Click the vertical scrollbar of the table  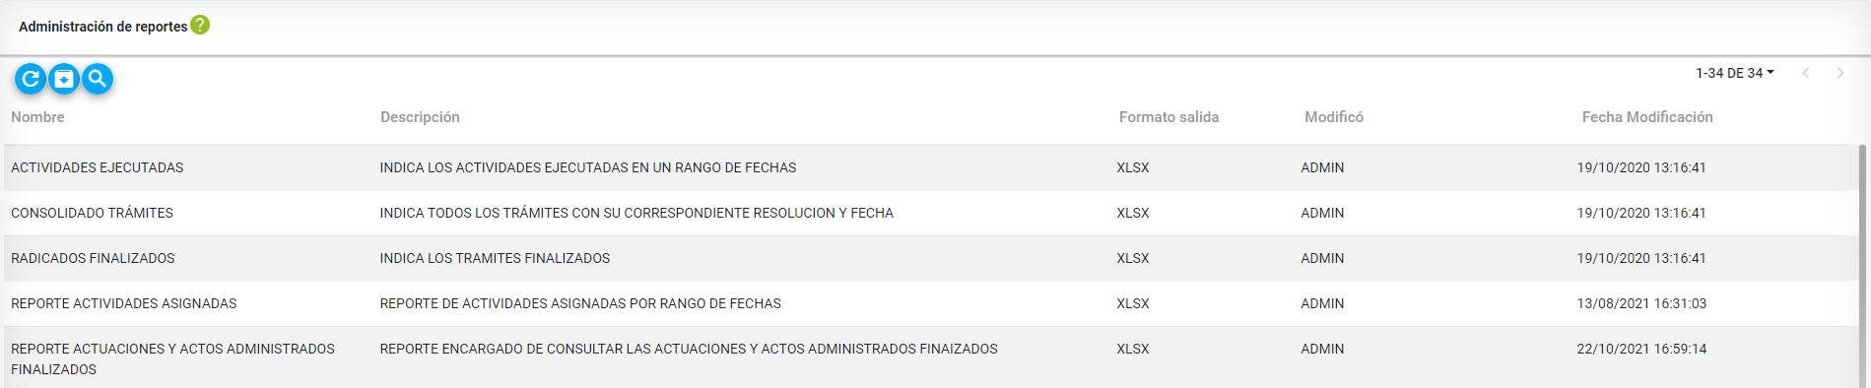pos(1862,266)
